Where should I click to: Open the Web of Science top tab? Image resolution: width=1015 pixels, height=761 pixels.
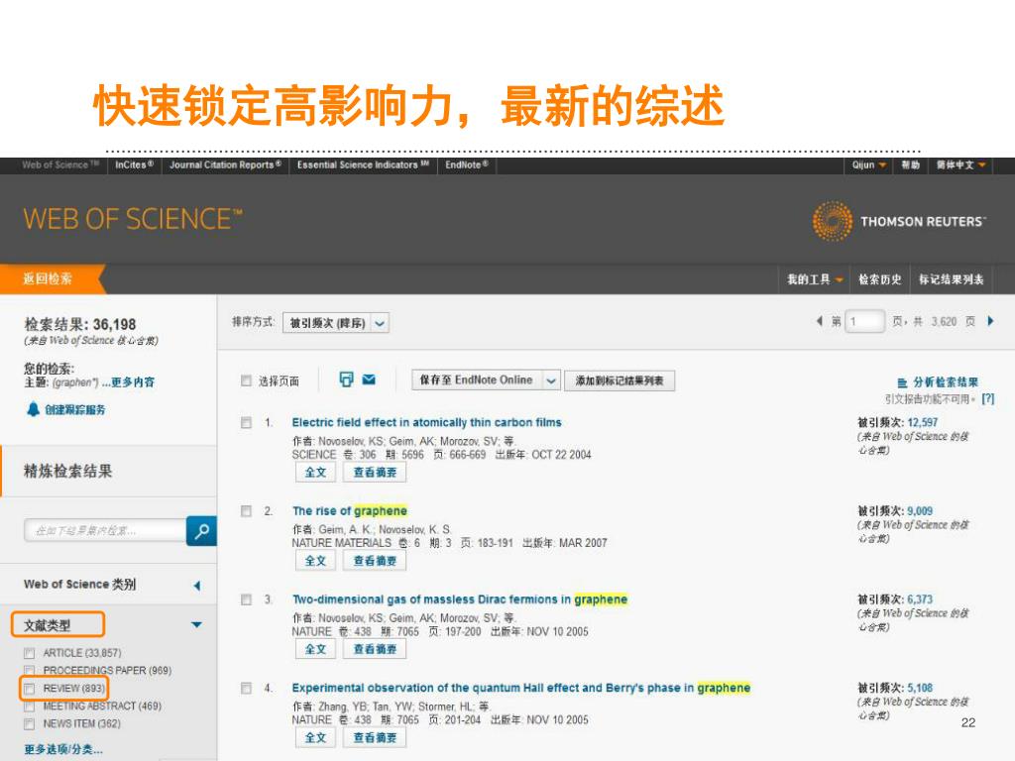click(60, 165)
